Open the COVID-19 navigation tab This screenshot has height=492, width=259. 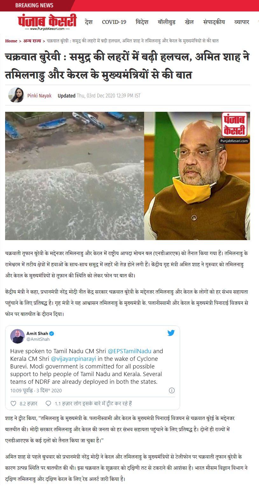114,22
